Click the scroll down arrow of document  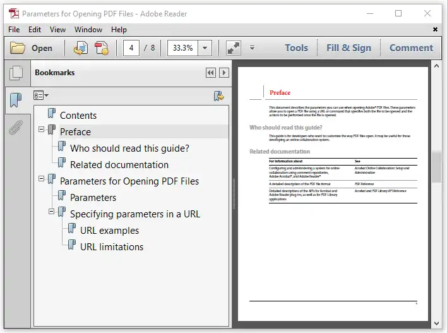tap(436, 324)
